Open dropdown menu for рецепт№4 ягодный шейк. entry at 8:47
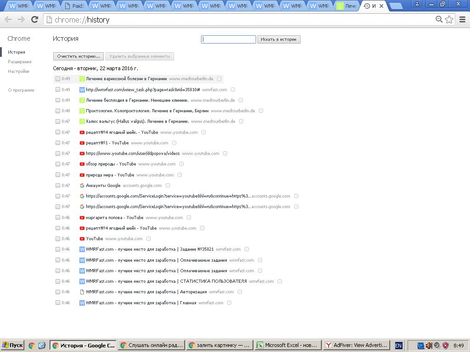The width and height of the screenshot is (470, 352). click(x=203, y=132)
